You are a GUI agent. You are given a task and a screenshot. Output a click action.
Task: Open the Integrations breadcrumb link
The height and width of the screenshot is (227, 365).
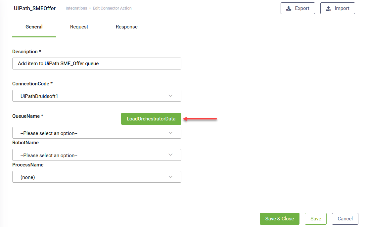[76, 8]
